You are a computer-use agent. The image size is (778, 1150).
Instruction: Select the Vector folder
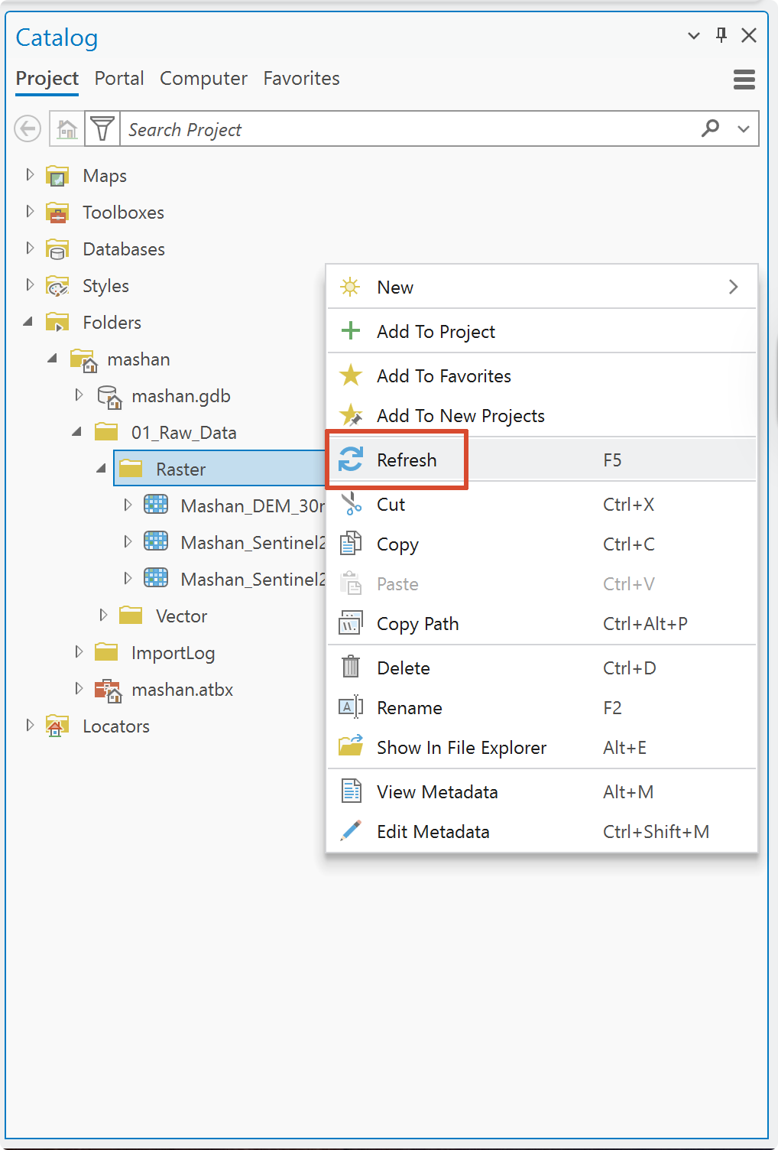pos(182,616)
